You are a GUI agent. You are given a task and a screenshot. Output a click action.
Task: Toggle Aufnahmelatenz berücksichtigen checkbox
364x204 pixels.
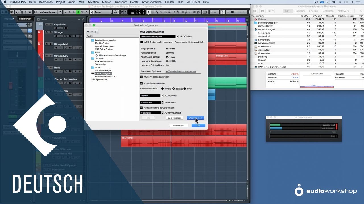click(x=142, y=108)
